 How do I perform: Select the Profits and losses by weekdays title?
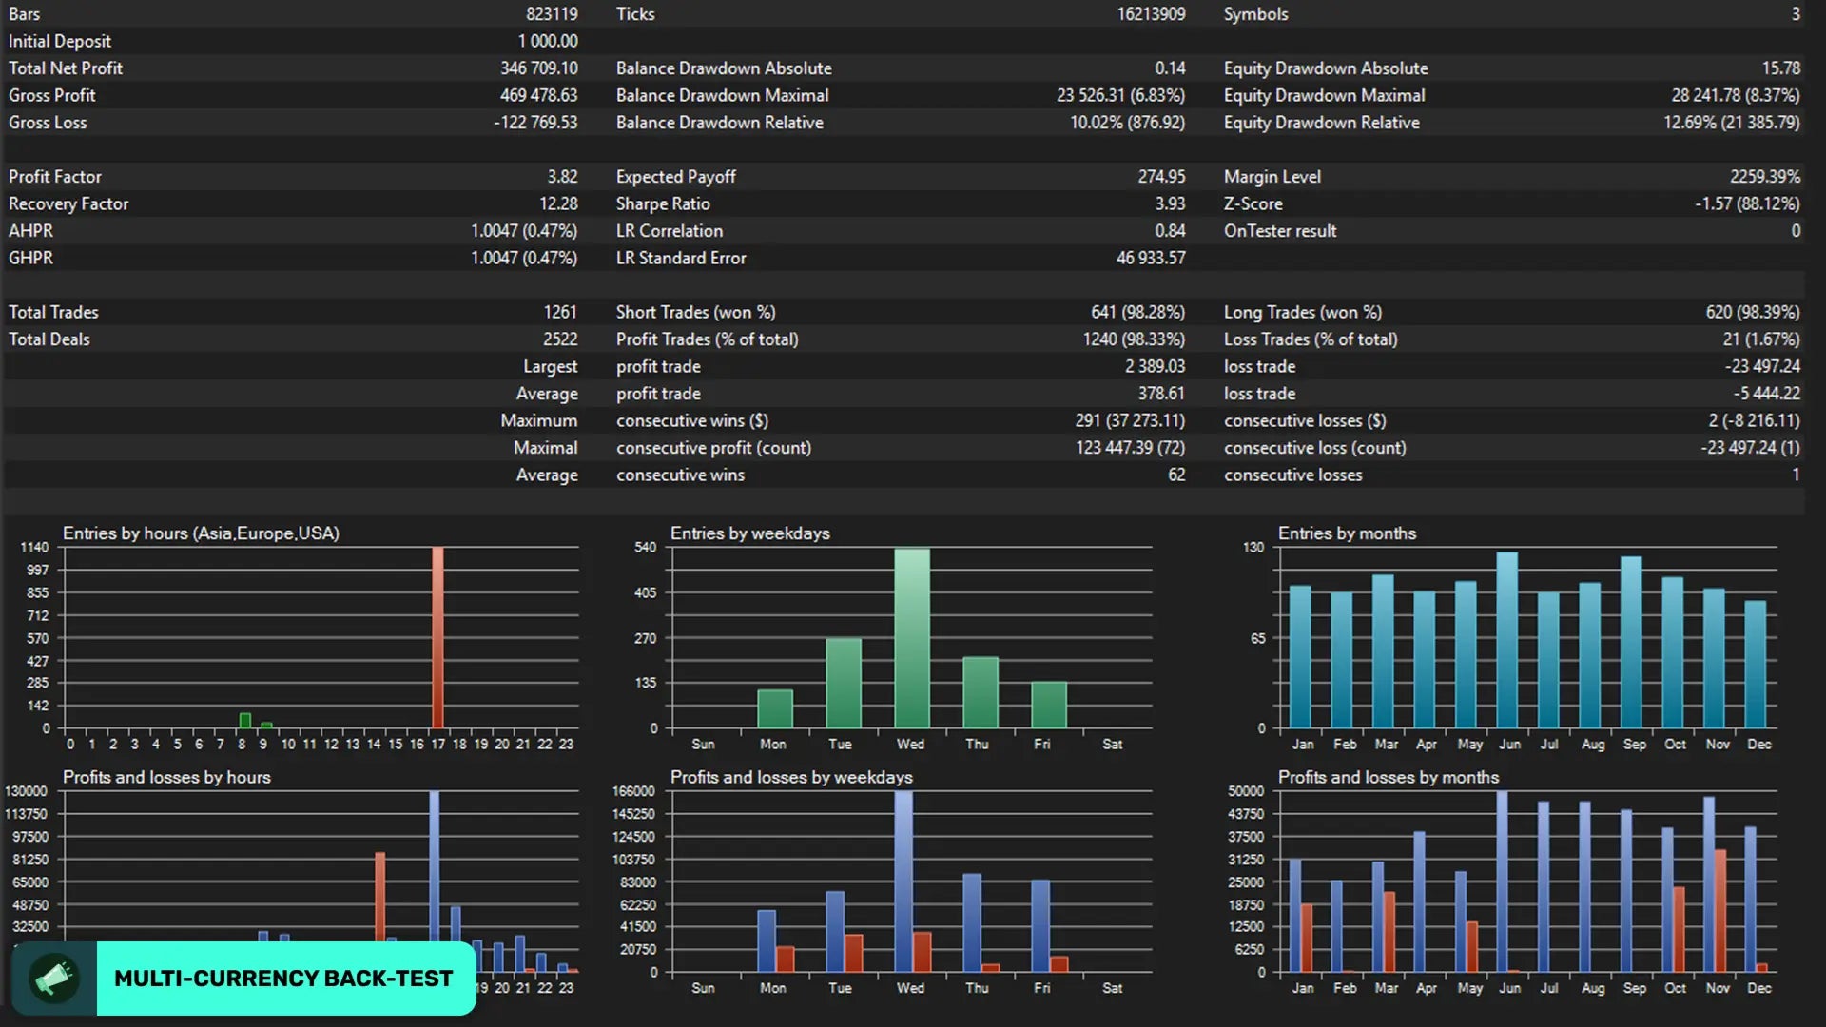[x=791, y=777]
